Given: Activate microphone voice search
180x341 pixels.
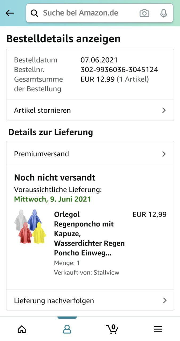Looking at the screenshot, I should point(163,13).
